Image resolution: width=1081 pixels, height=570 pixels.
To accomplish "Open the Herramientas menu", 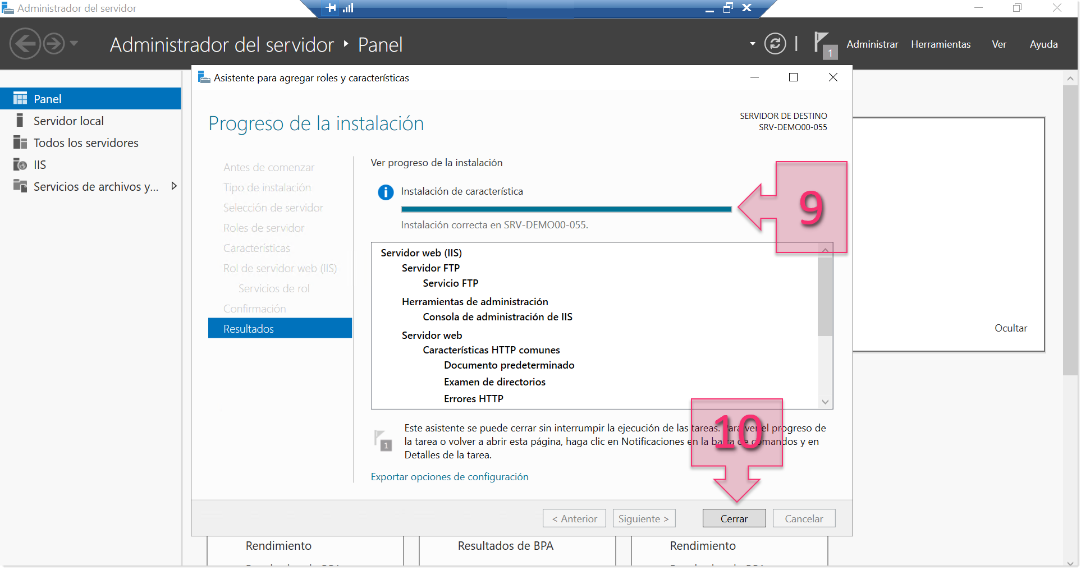I will click(940, 44).
